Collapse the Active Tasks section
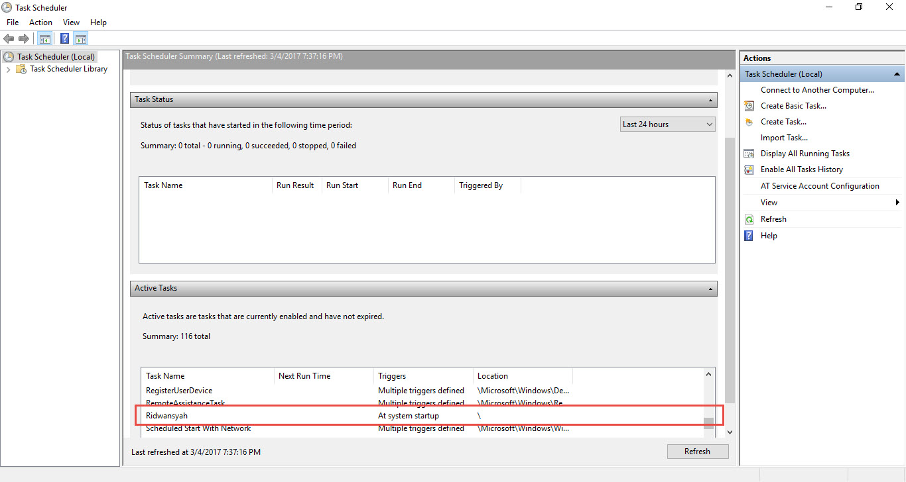Viewport: 906px width, 482px height. [710, 289]
